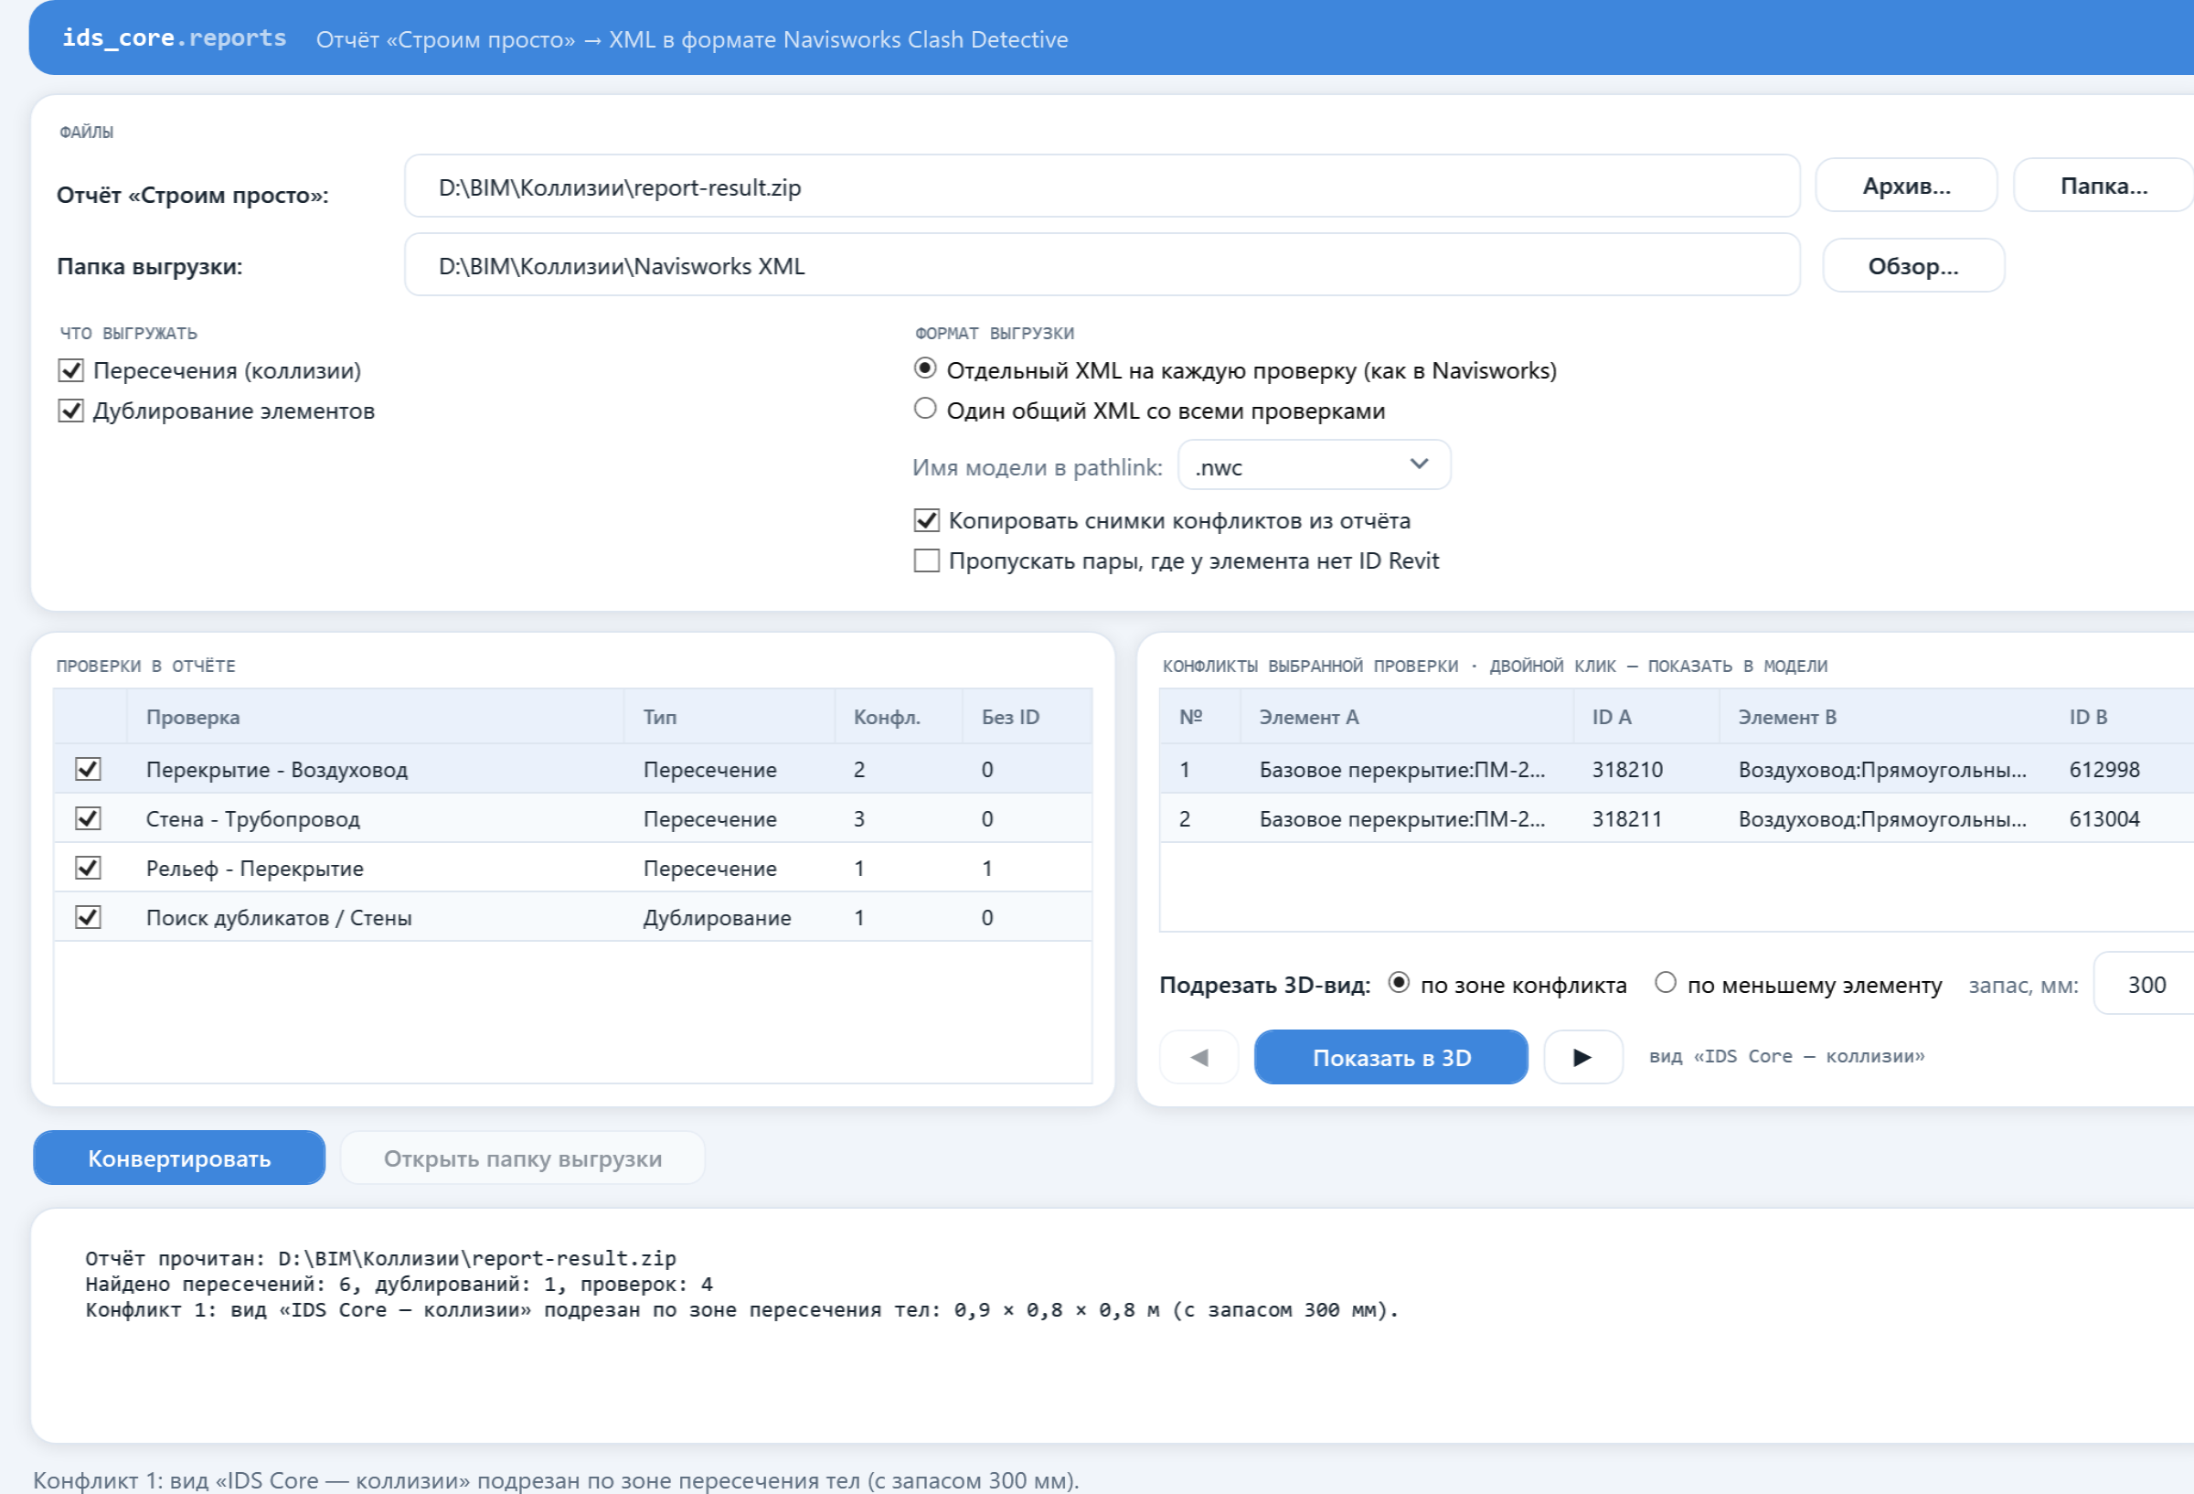
Task: Toggle checkbox for Рельеф - Перекрытие row
Action: click(x=88, y=867)
